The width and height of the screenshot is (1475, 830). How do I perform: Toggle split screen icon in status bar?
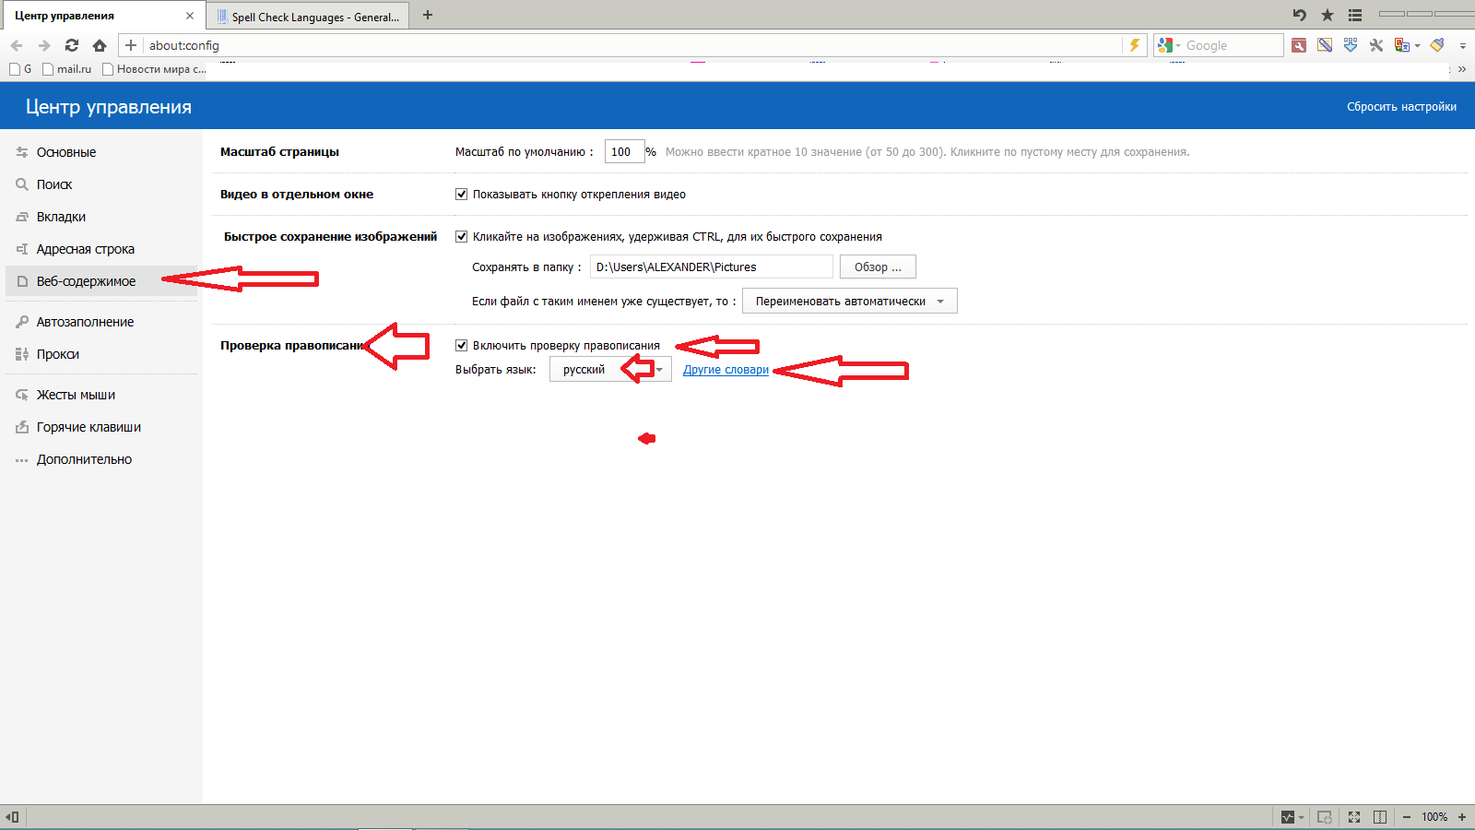pos(1380,817)
